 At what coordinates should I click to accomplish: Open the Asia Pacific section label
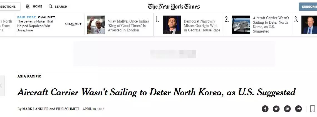29,76
